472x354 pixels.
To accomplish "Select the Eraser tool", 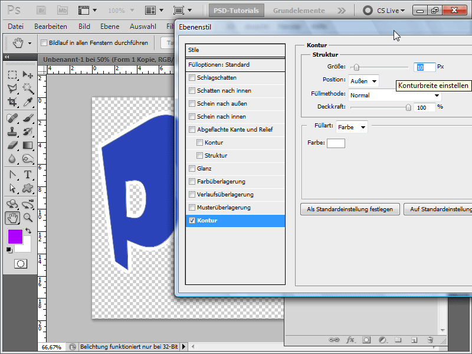I will coord(12,145).
